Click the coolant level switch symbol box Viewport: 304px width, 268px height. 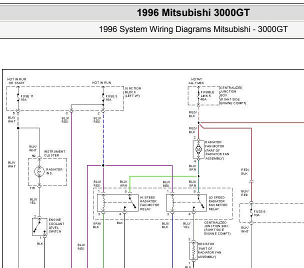click(x=39, y=227)
